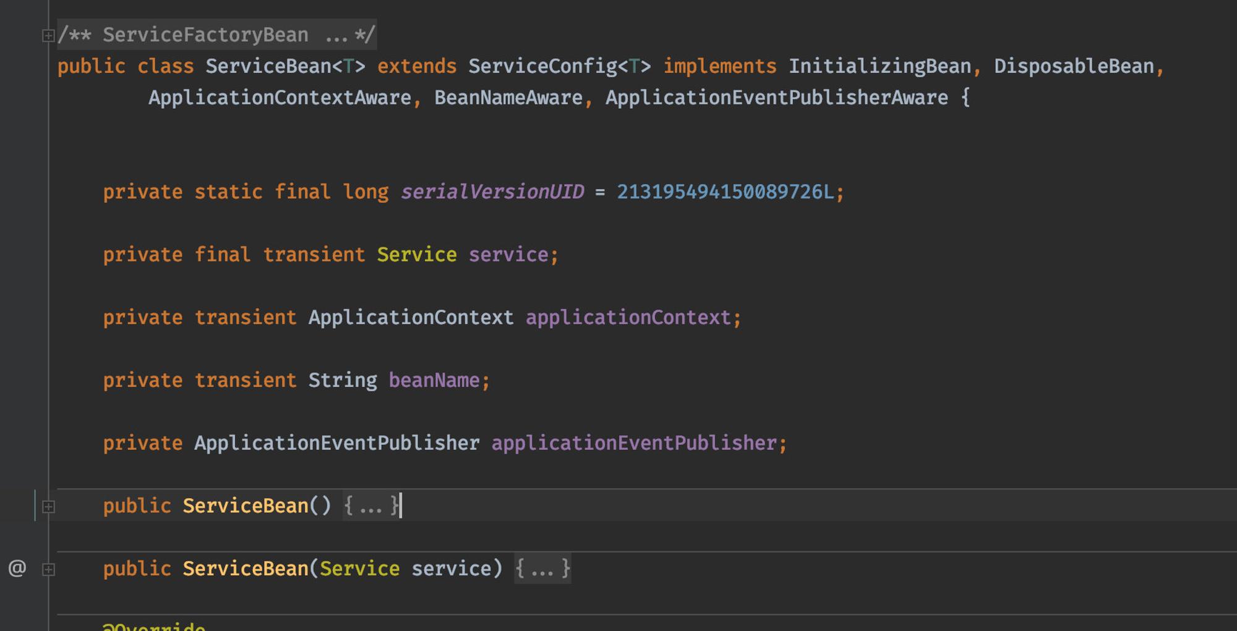Click ServiceConfig in the extends clause
The width and height of the screenshot is (1237, 631).
542,66
